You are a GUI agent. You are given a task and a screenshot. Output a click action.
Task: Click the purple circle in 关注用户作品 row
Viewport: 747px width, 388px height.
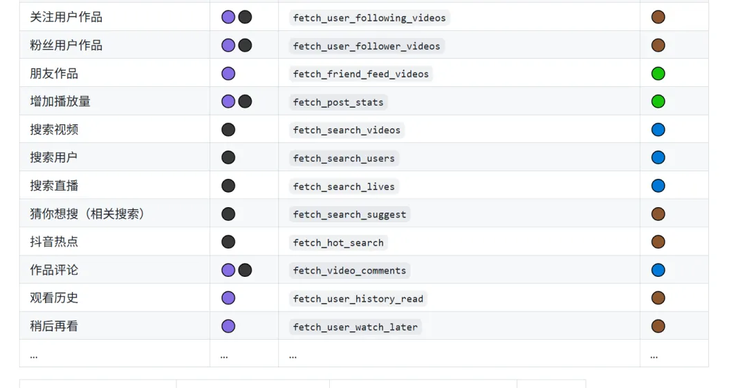click(228, 17)
